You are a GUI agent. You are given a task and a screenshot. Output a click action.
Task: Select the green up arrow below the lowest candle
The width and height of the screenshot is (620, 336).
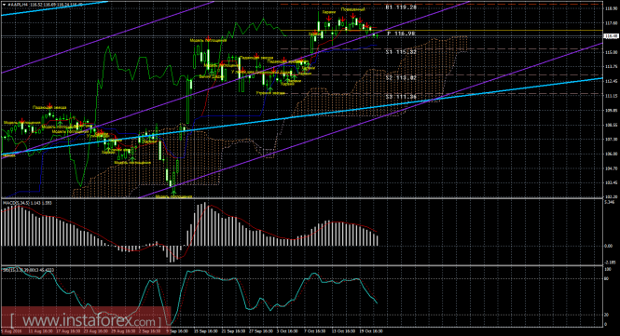pyautogui.click(x=173, y=193)
